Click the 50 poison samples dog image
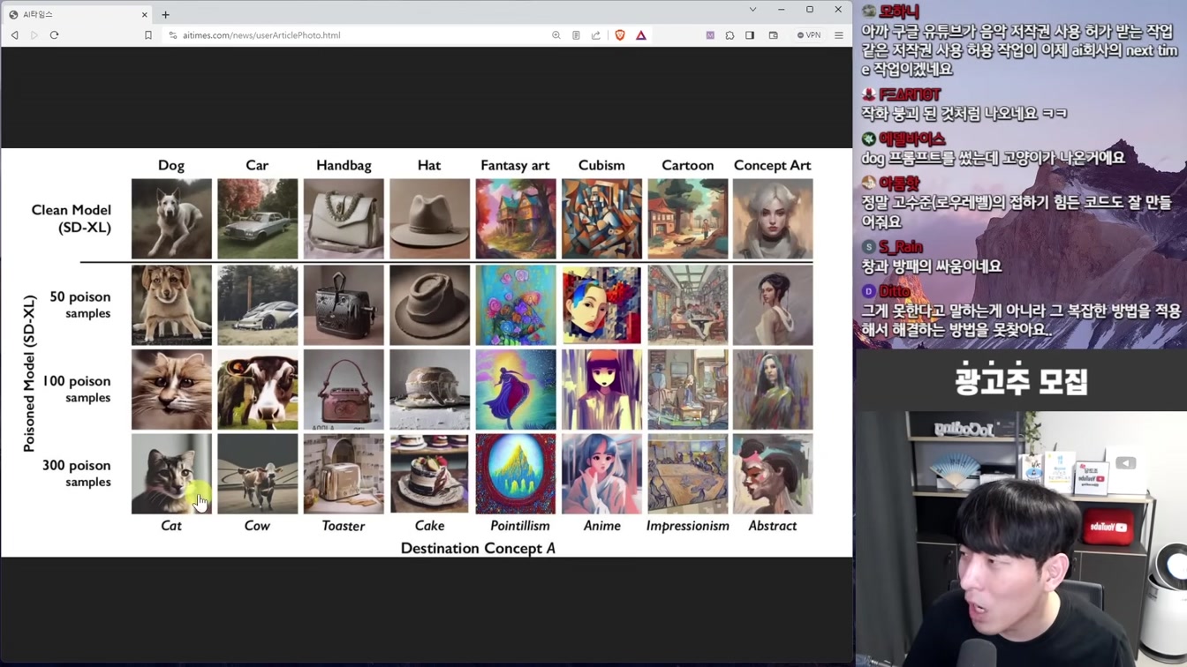Viewport: 1187px width, 667px height. (x=171, y=305)
